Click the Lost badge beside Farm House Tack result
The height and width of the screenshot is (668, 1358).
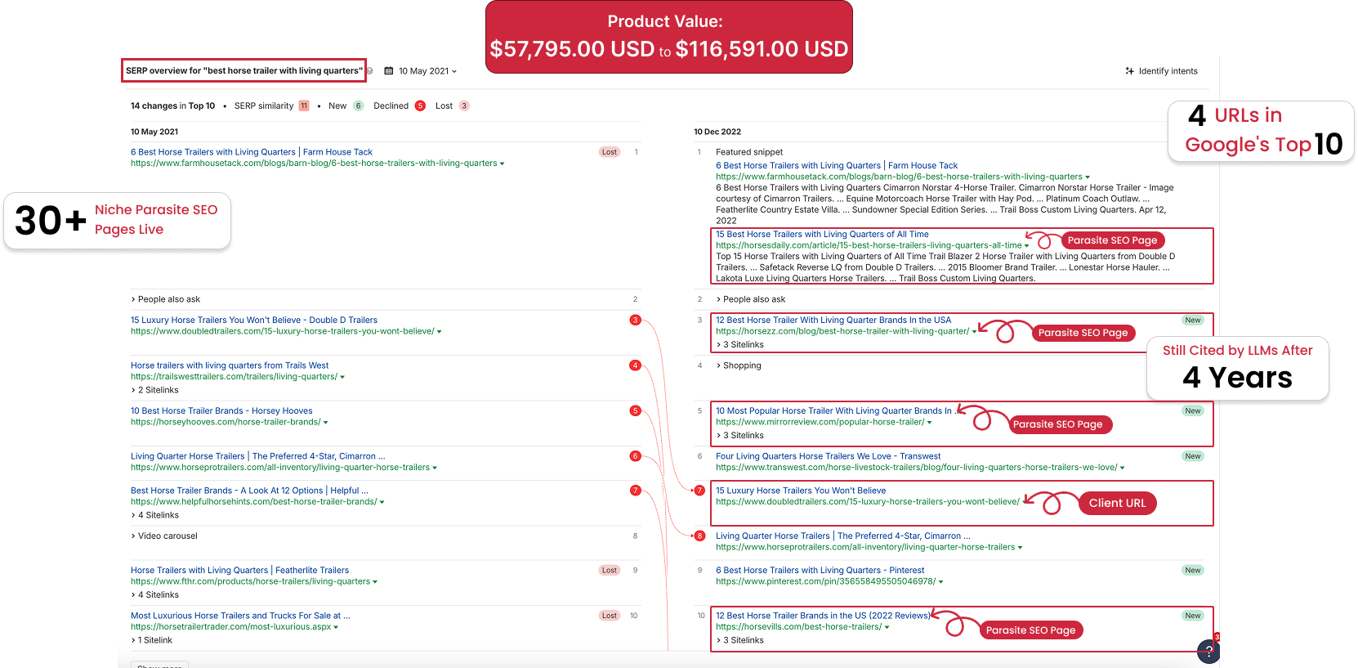(610, 152)
